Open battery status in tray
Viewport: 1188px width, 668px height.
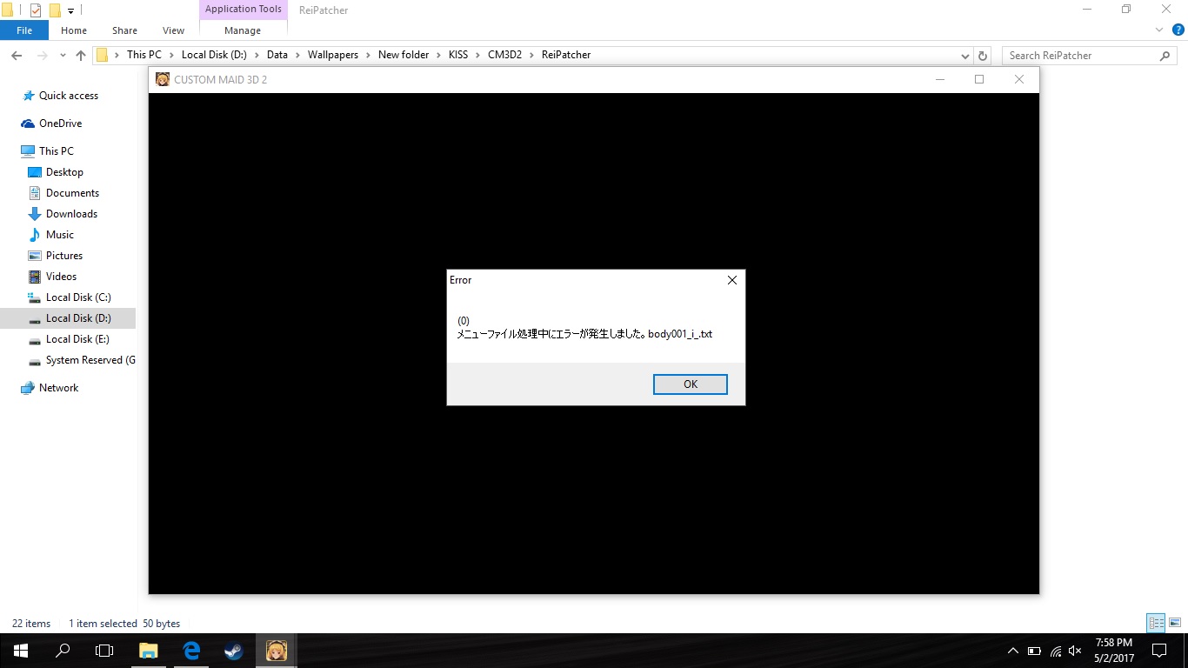click(1034, 651)
